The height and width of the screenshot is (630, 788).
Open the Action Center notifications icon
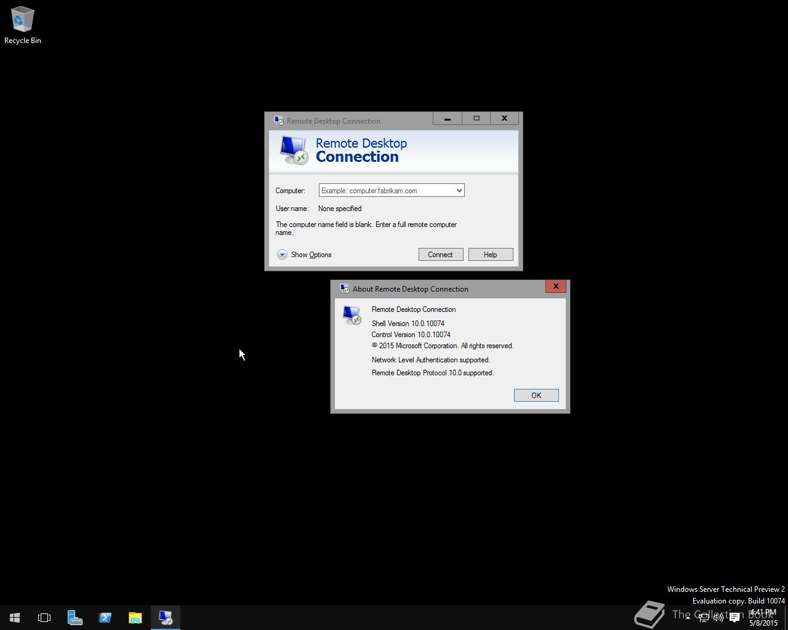coord(734,617)
